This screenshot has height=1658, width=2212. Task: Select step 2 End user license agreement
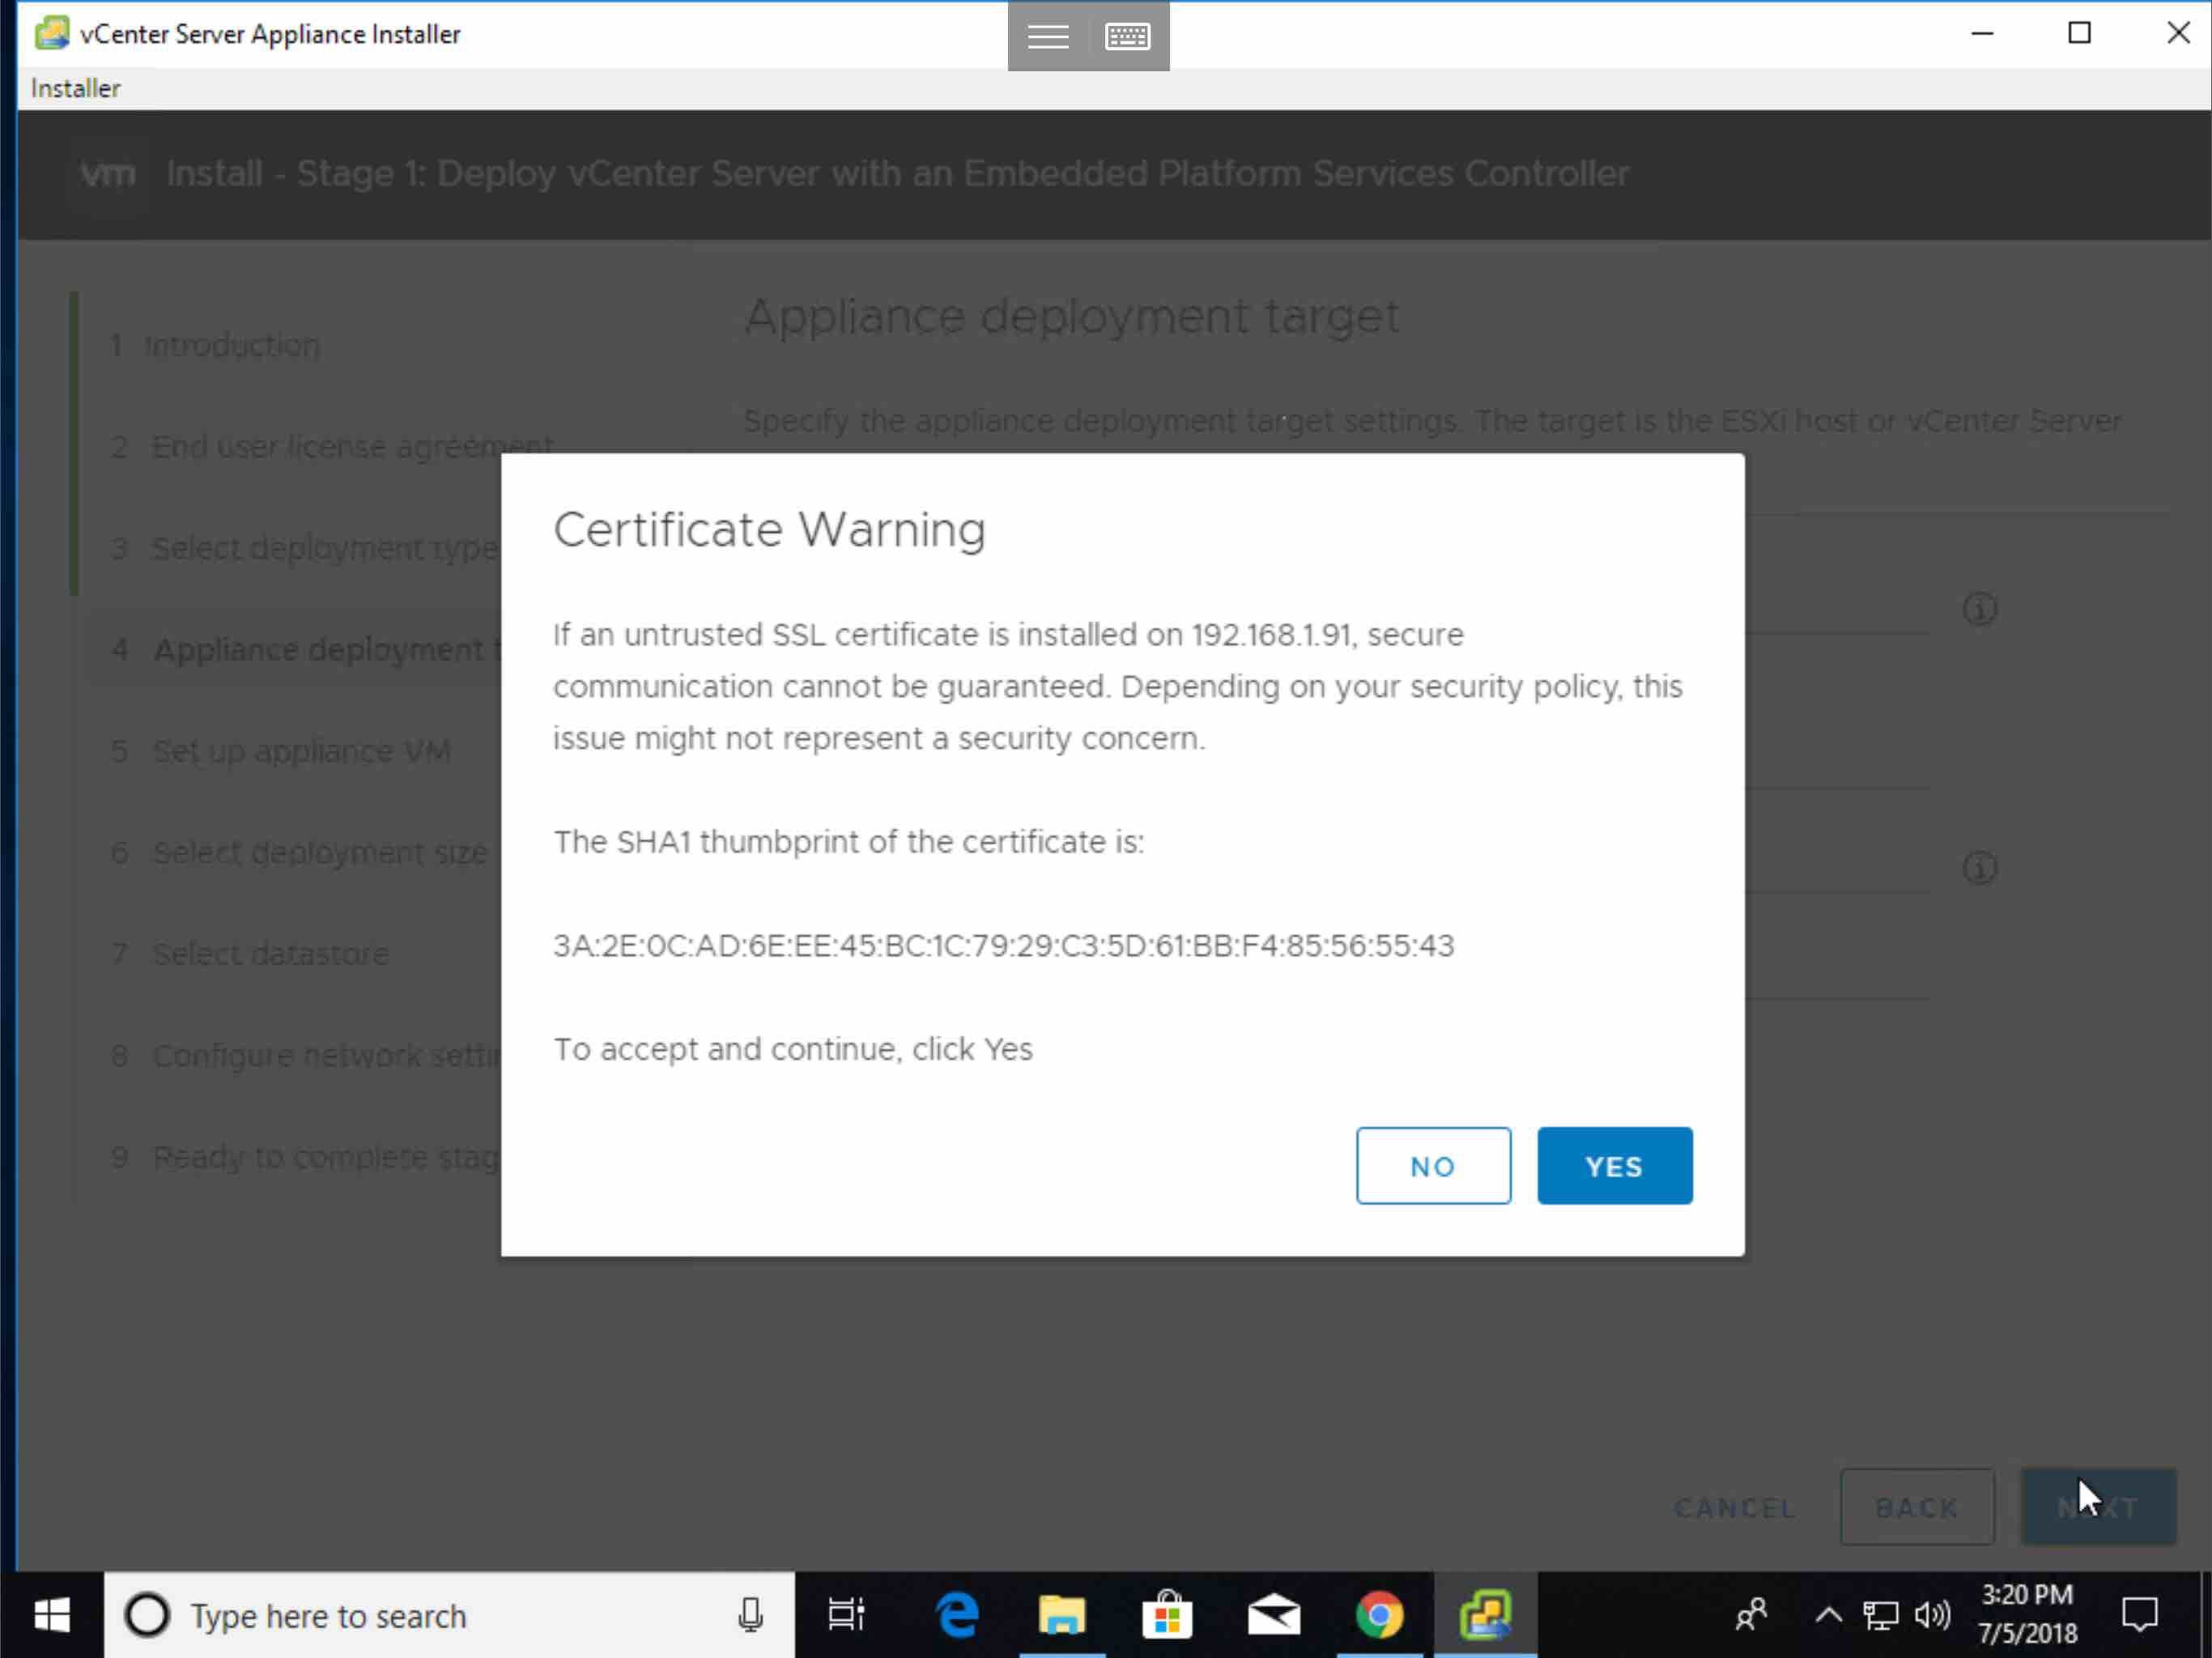pyautogui.click(x=332, y=446)
